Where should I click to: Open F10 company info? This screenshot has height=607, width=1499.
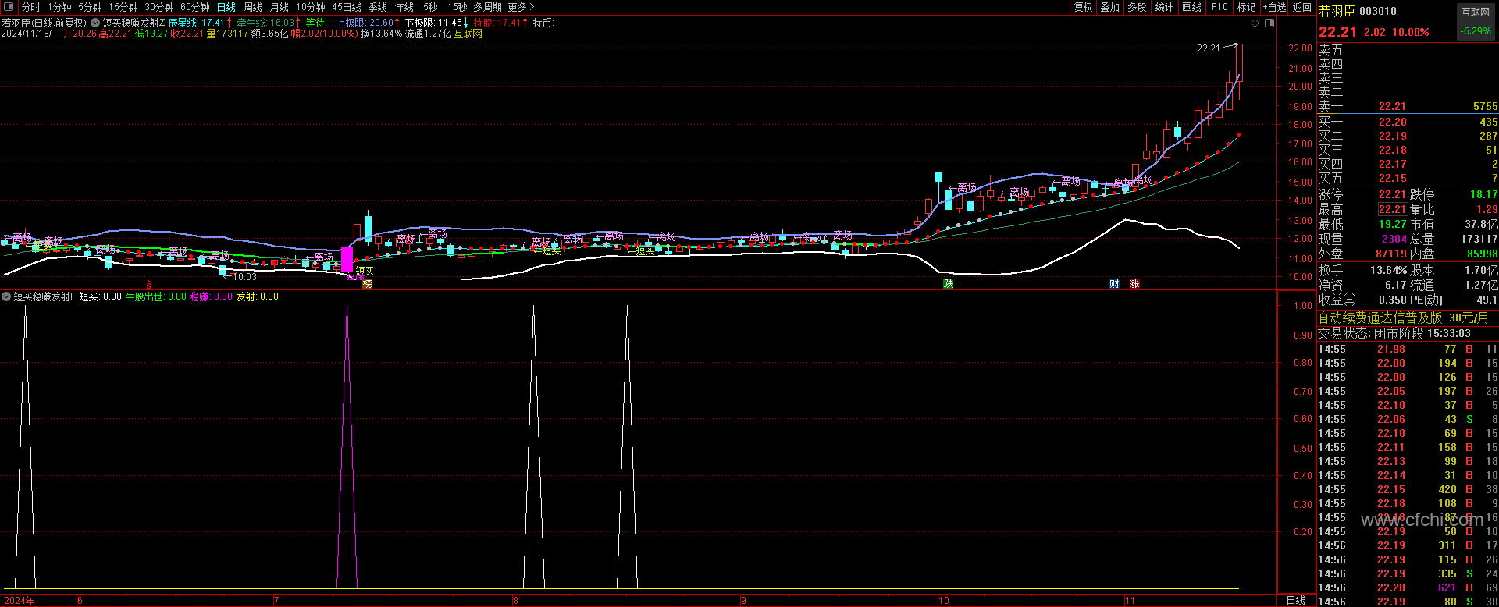1219,7
